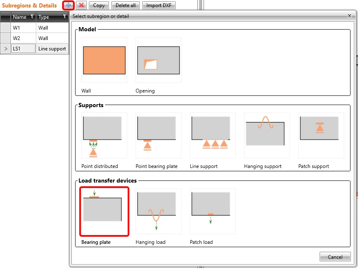Select the Patch load icon
The image size is (358, 268).
point(212,211)
